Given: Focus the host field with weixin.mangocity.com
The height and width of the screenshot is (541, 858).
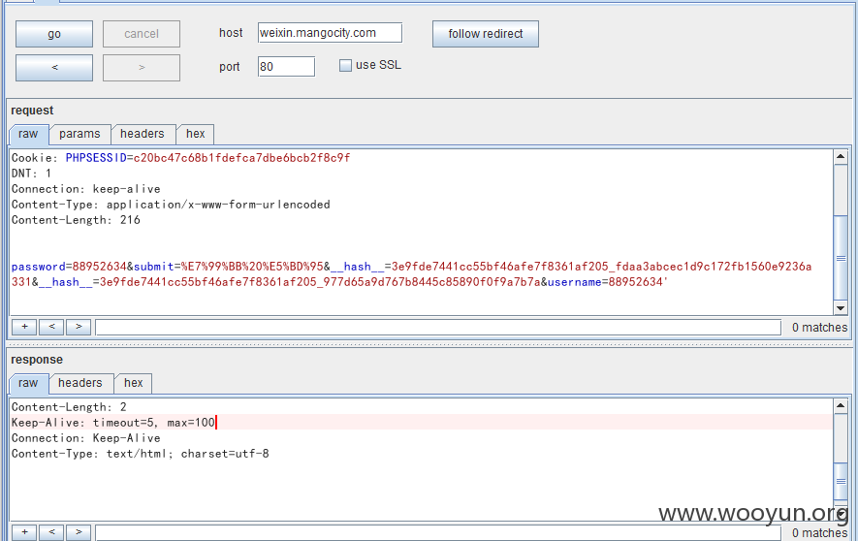Looking at the screenshot, I should (330, 33).
